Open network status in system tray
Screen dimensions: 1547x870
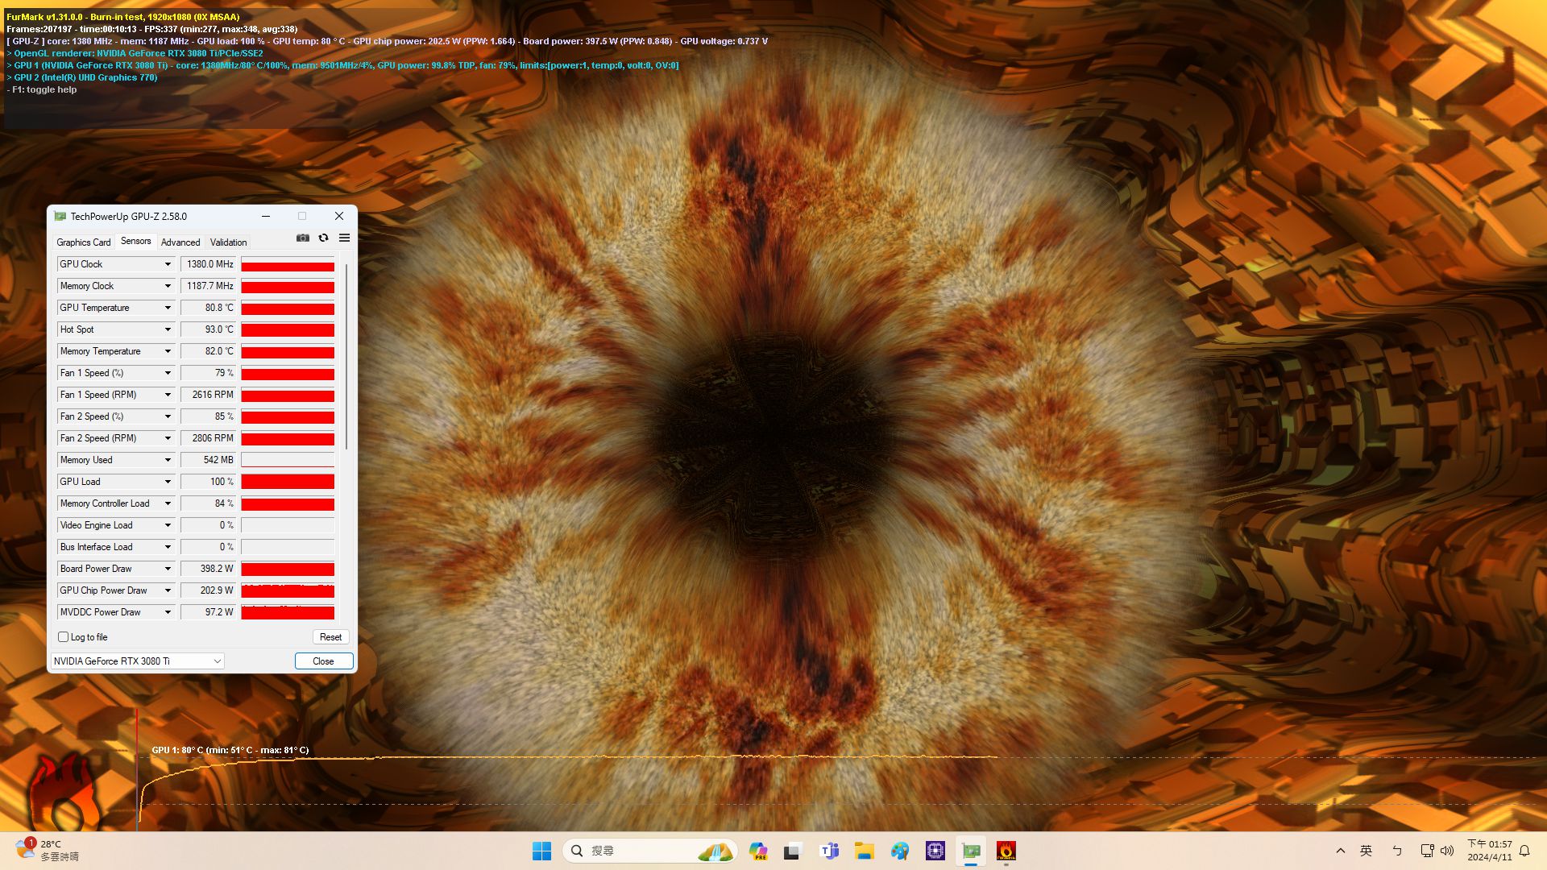click(x=1427, y=851)
